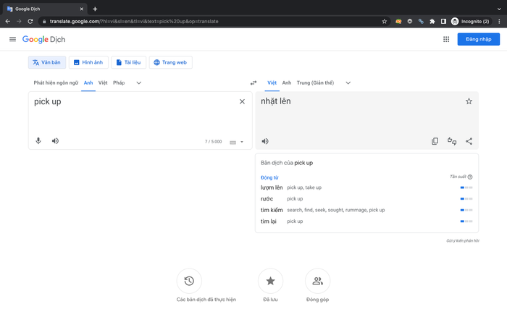This screenshot has height=317, width=507.
Task: Open the main hamburger menu
Action: (12, 39)
